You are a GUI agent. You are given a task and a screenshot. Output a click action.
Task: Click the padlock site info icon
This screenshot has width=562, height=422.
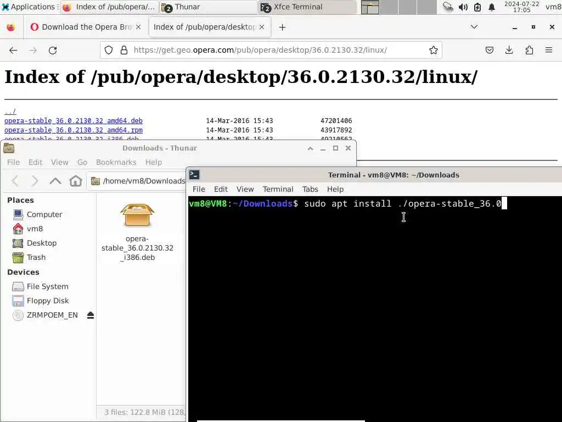[x=124, y=50]
